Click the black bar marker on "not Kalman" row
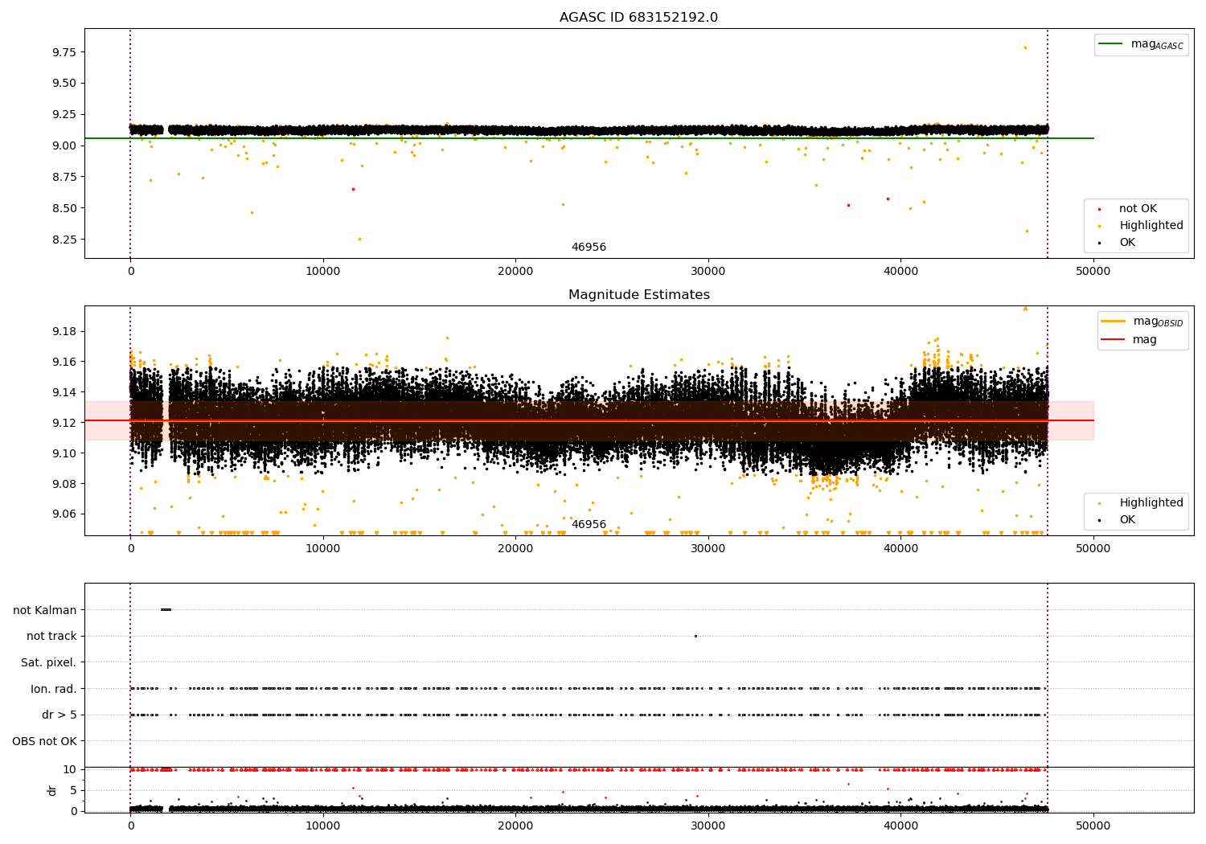1206x844 pixels. coord(166,609)
